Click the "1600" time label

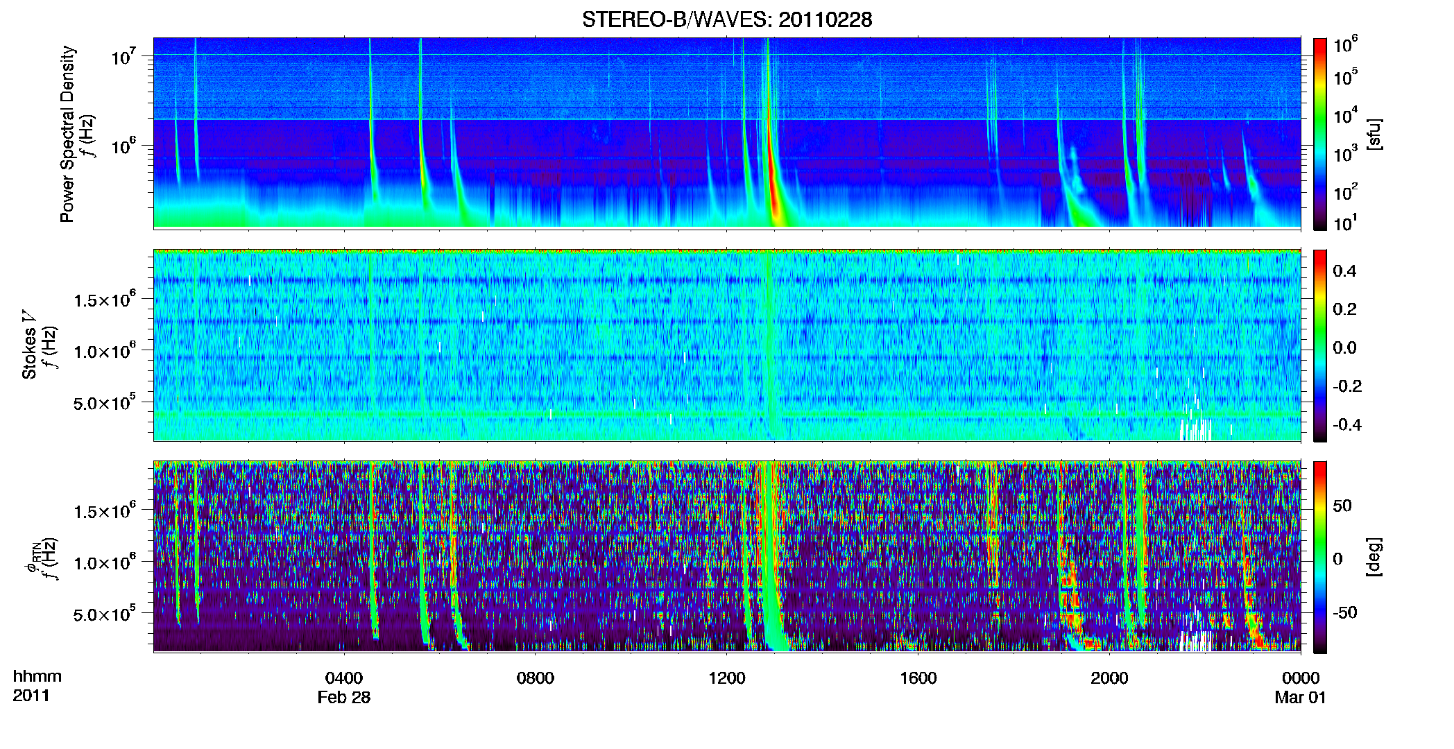[x=918, y=678]
